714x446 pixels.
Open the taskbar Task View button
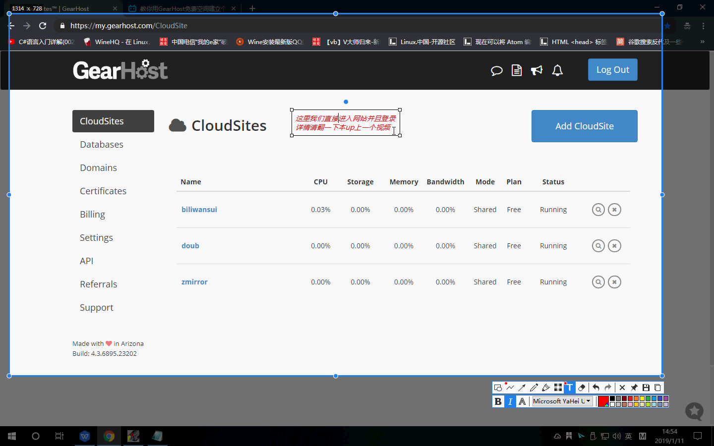coord(59,436)
